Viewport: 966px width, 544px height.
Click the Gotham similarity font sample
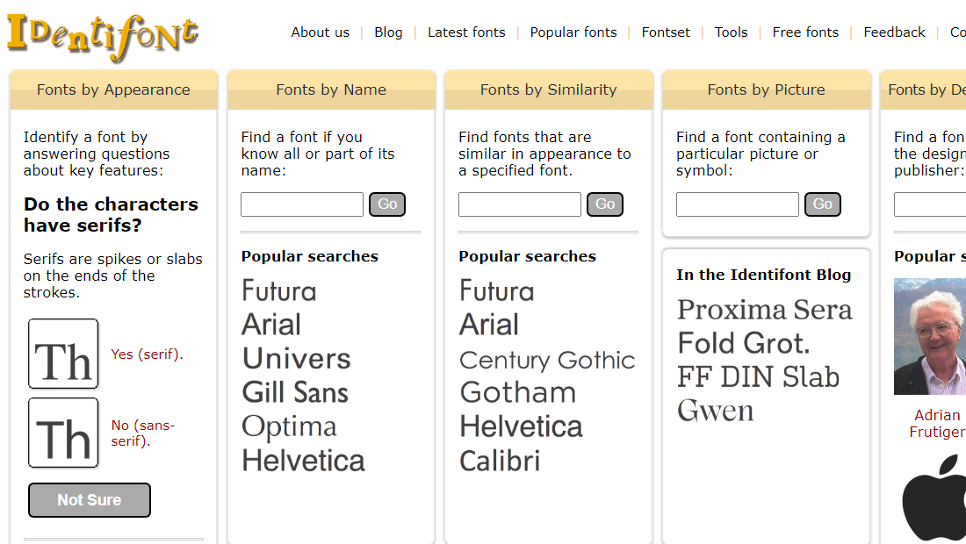point(517,392)
